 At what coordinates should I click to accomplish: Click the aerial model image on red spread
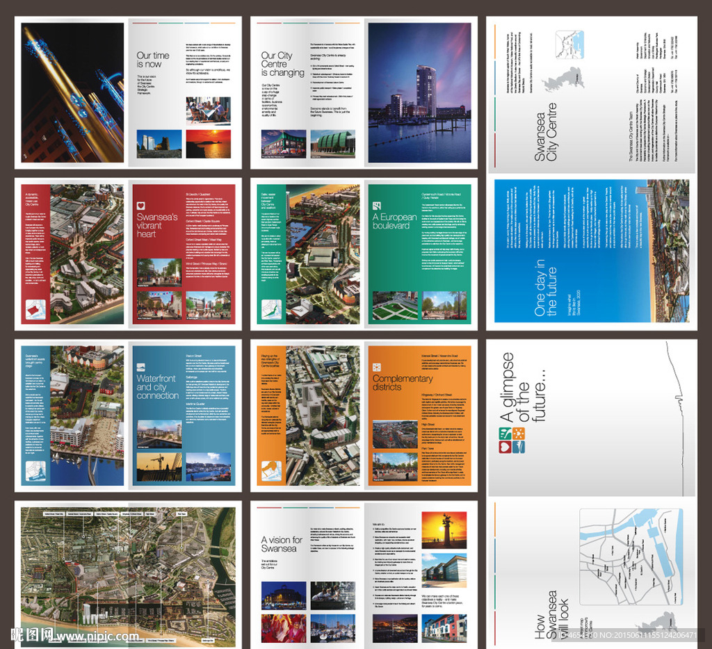pos(87,254)
